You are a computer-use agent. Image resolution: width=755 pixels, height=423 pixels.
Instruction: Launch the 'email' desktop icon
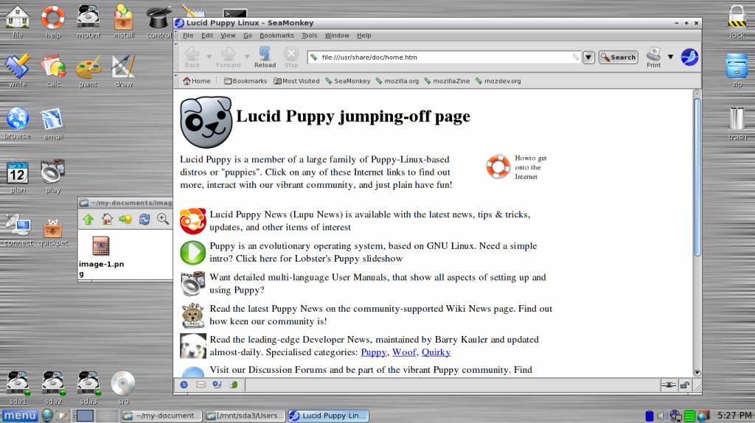[53, 123]
